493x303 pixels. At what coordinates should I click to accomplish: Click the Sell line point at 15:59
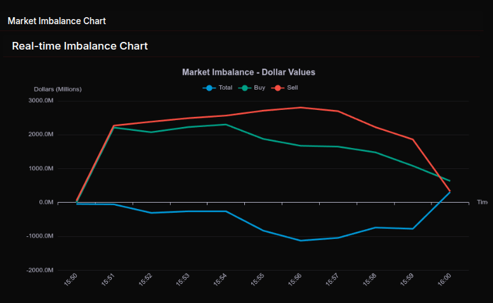point(412,139)
